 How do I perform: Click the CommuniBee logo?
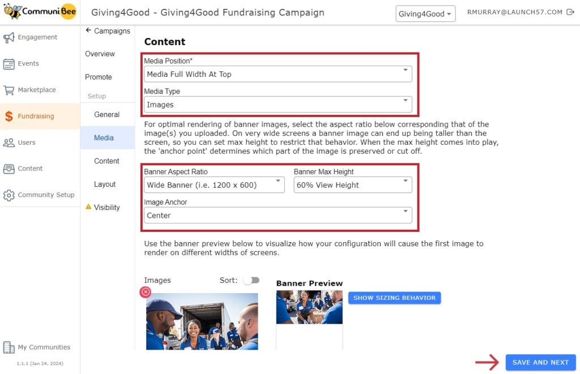pos(40,11)
